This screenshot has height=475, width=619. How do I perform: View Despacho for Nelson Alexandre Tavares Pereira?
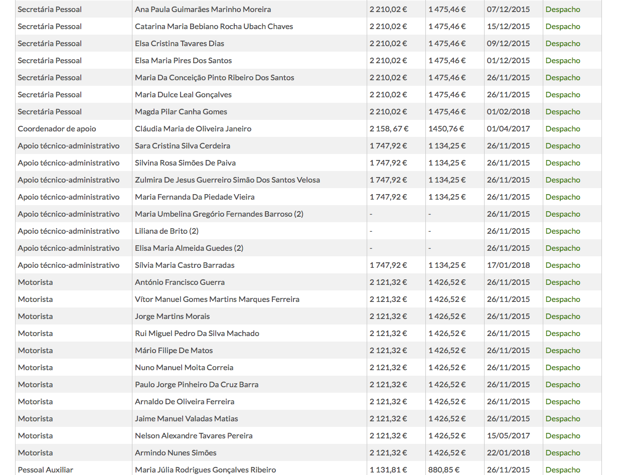point(562,436)
